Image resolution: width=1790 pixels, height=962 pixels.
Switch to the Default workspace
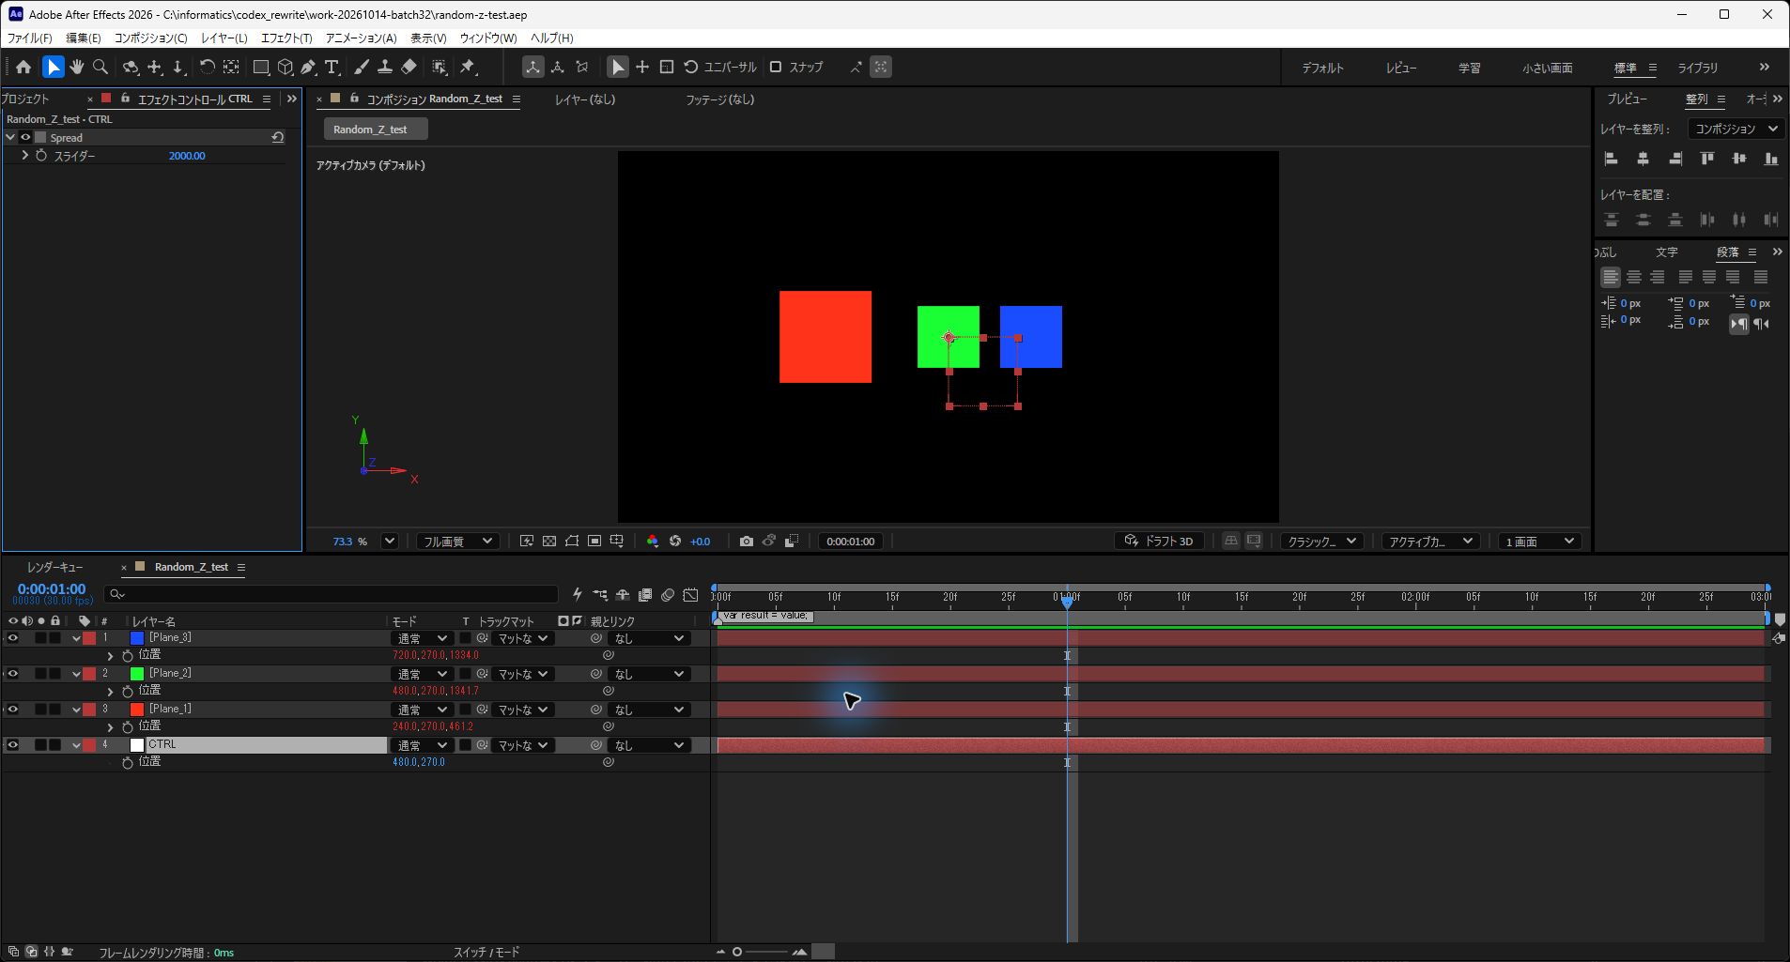1322,68
